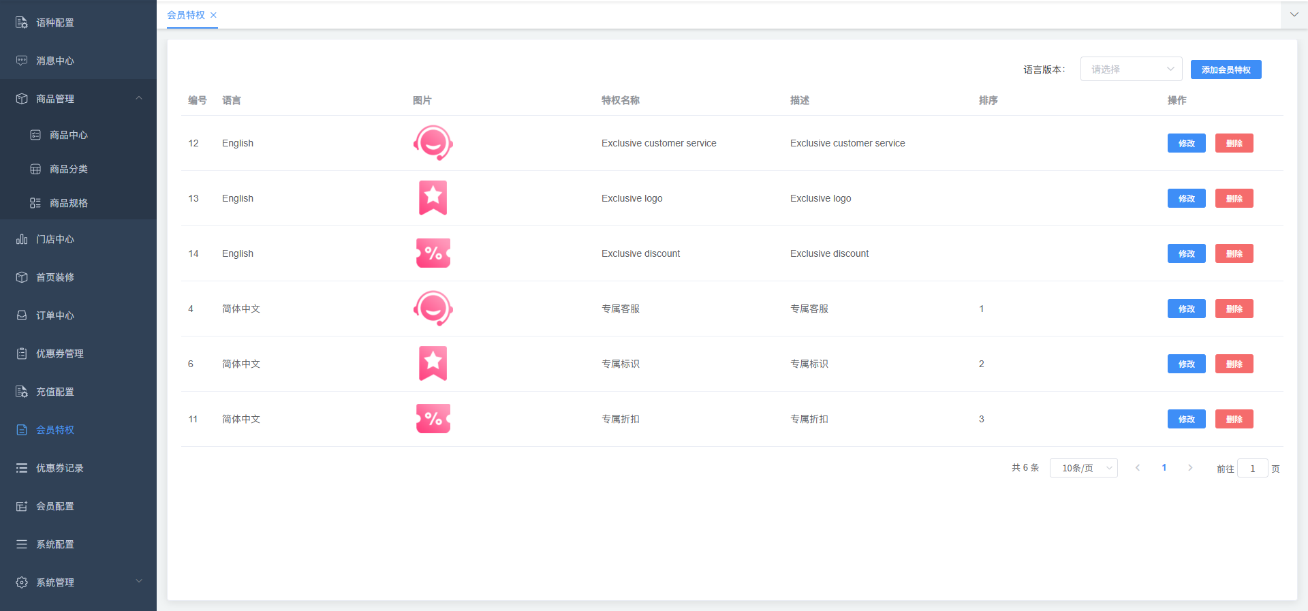Viewport: 1308px width, 611px height.
Task: Close the 会员特权 tab with x icon
Action: (x=213, y=15)
